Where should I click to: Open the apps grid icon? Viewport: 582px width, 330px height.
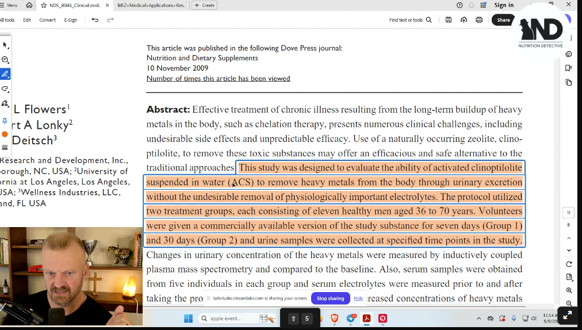tap(483, 5)
